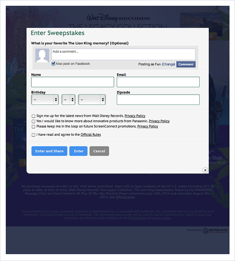Viewport: 235px width, 261px height.
Task: Focus the Add a comment text box
Action: pos(124,54)
